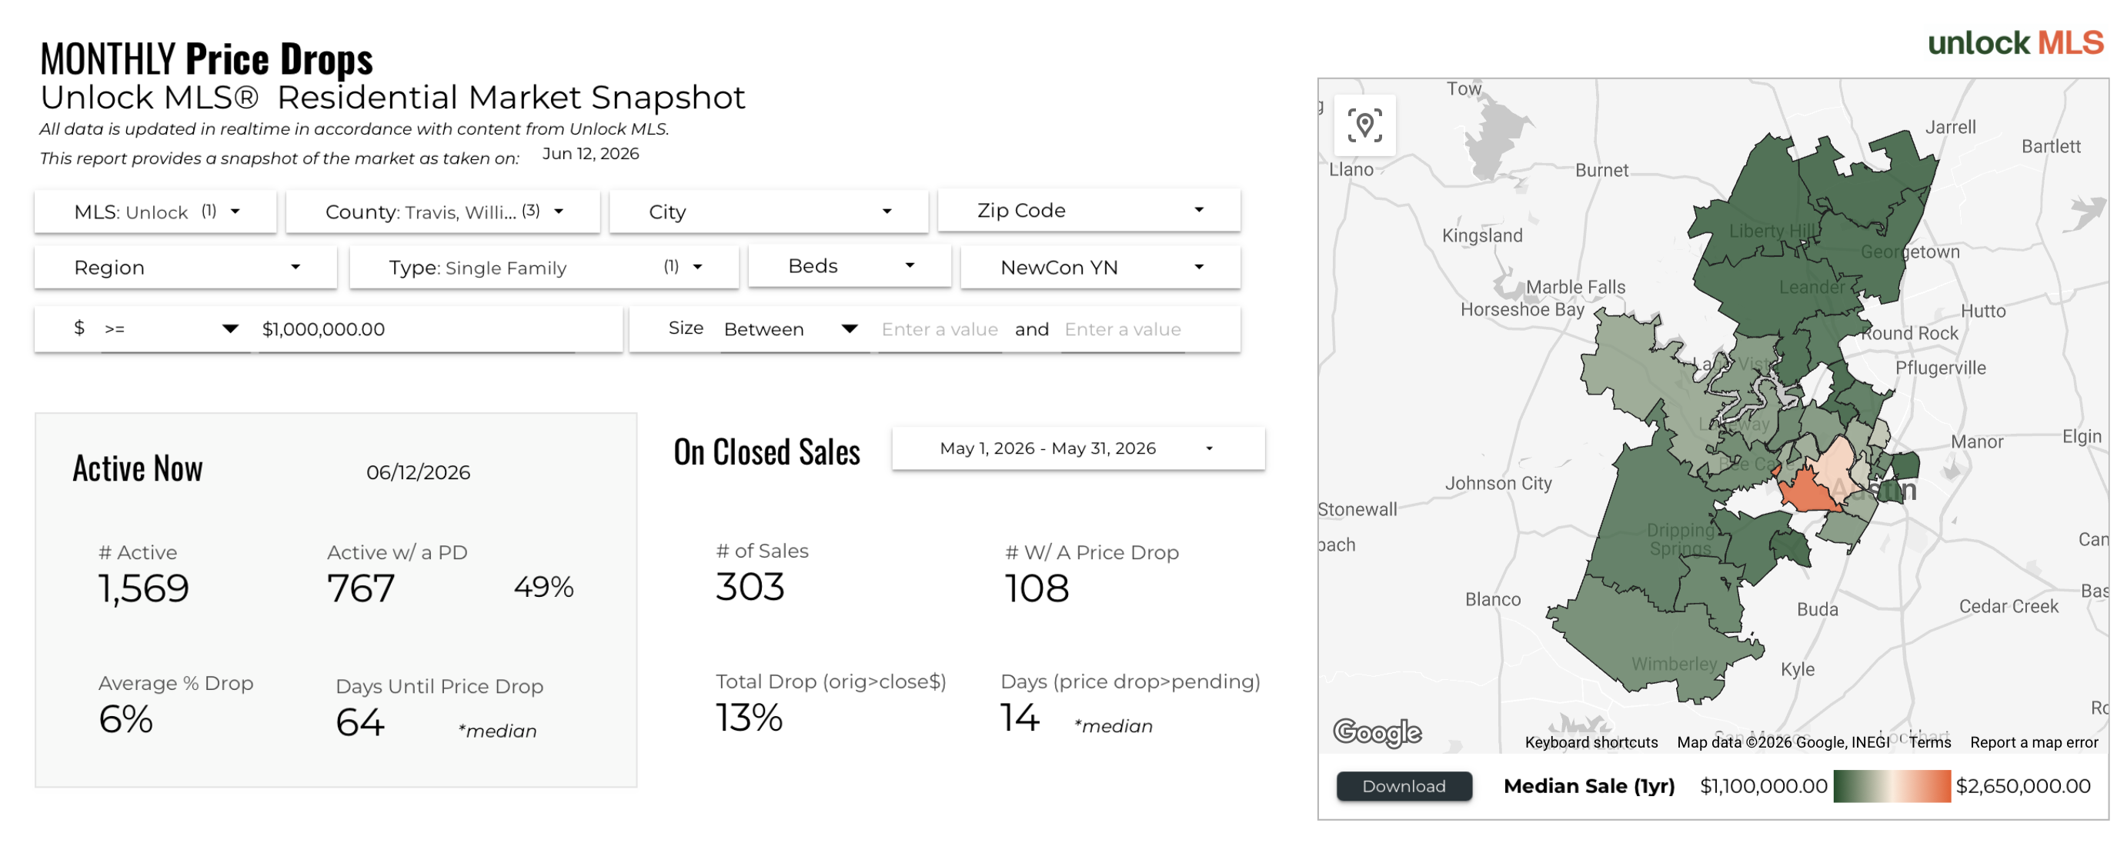2127x843 pixels.
Task: Expand the City filter dropdown
Action: pyautogui.click(x=768, y=212)
